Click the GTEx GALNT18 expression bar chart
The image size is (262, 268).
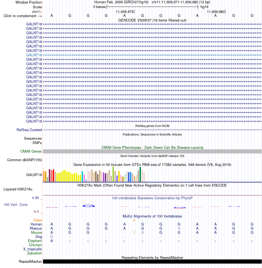(x=95, y=174)
